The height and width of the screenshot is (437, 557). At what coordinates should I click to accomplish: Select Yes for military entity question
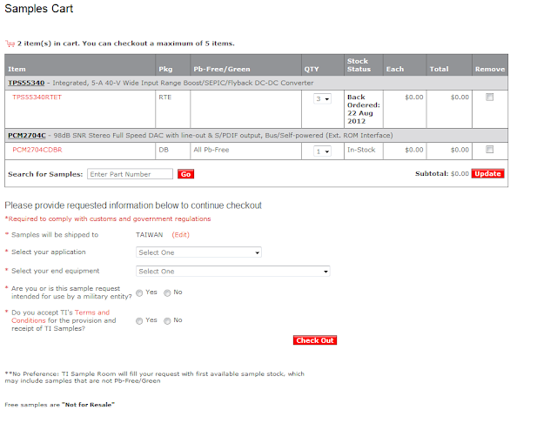tap(139, 293)
